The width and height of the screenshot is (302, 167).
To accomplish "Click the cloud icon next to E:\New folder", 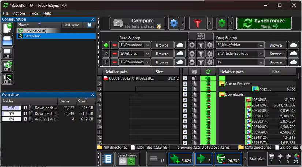I will tap(293, 45).
